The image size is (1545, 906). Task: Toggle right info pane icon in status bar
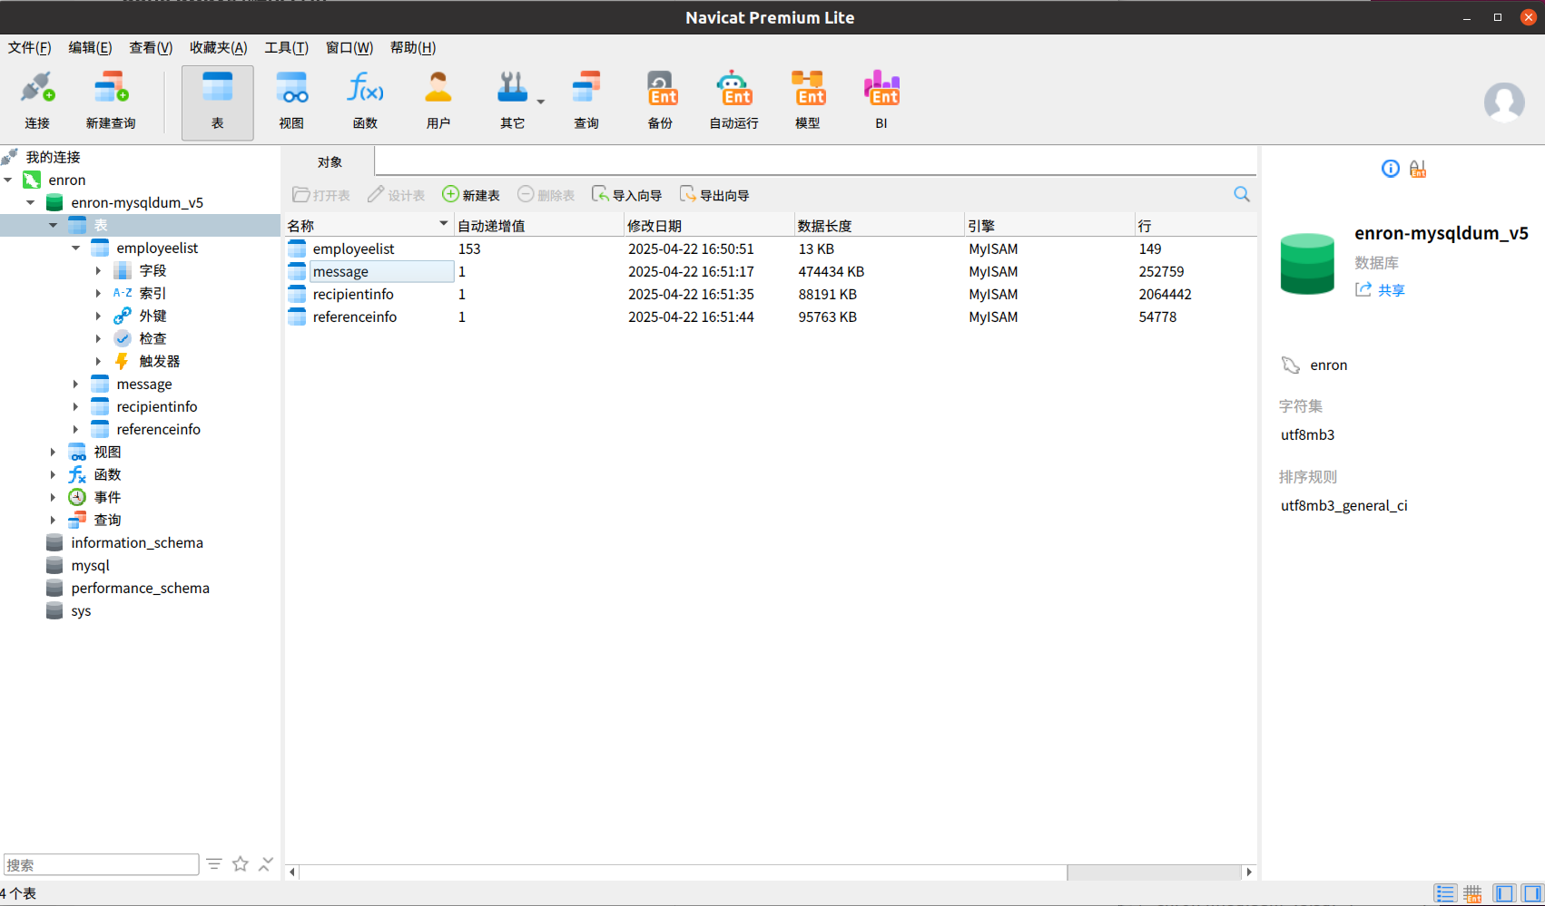tap(1532, 893)
